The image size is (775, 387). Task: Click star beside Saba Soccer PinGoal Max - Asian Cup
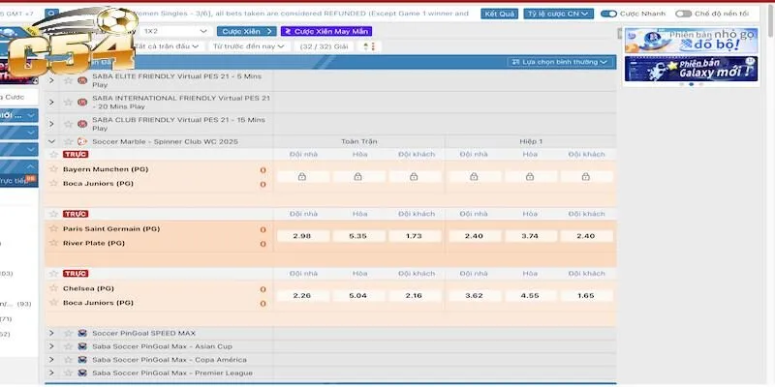coord(68,346)
